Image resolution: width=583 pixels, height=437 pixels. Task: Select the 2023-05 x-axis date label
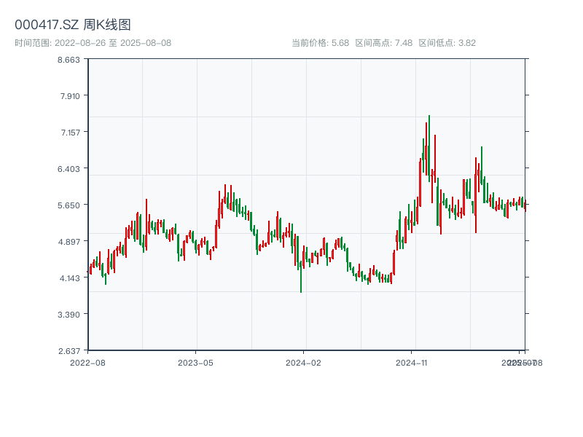coord(195,362)
